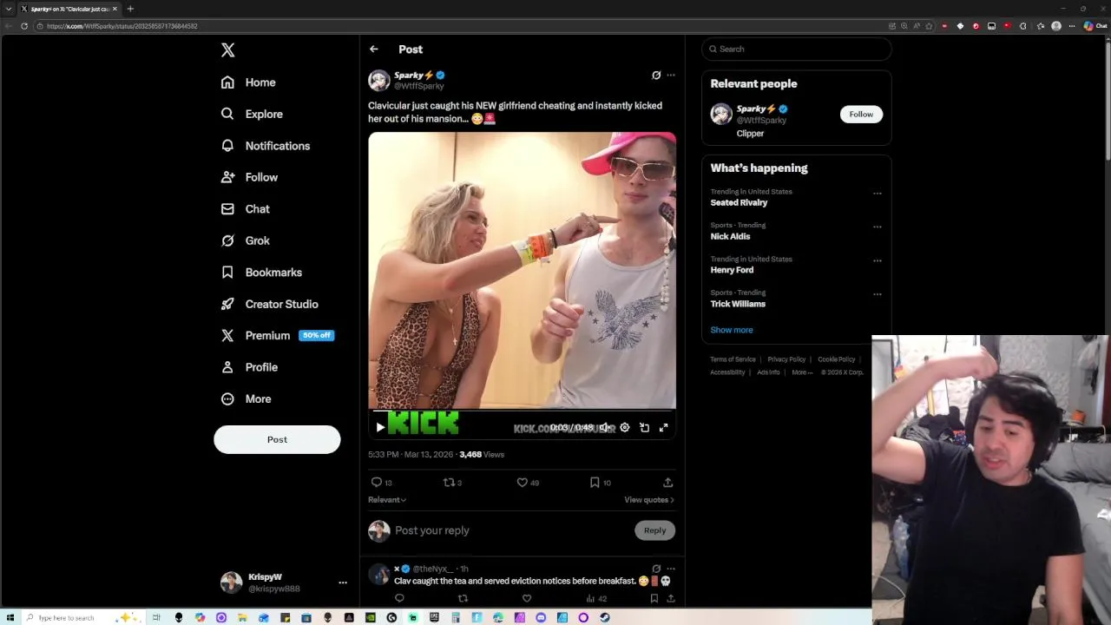This screenshot has width=1111, height=625.
Task: Click the X logo in the sidebar
Action: (227, 50)
